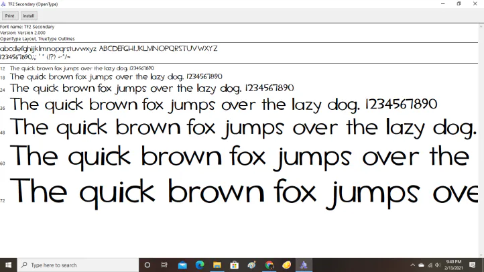
Task: Click the numerals sample line '1234567890'
Action: 16,57
